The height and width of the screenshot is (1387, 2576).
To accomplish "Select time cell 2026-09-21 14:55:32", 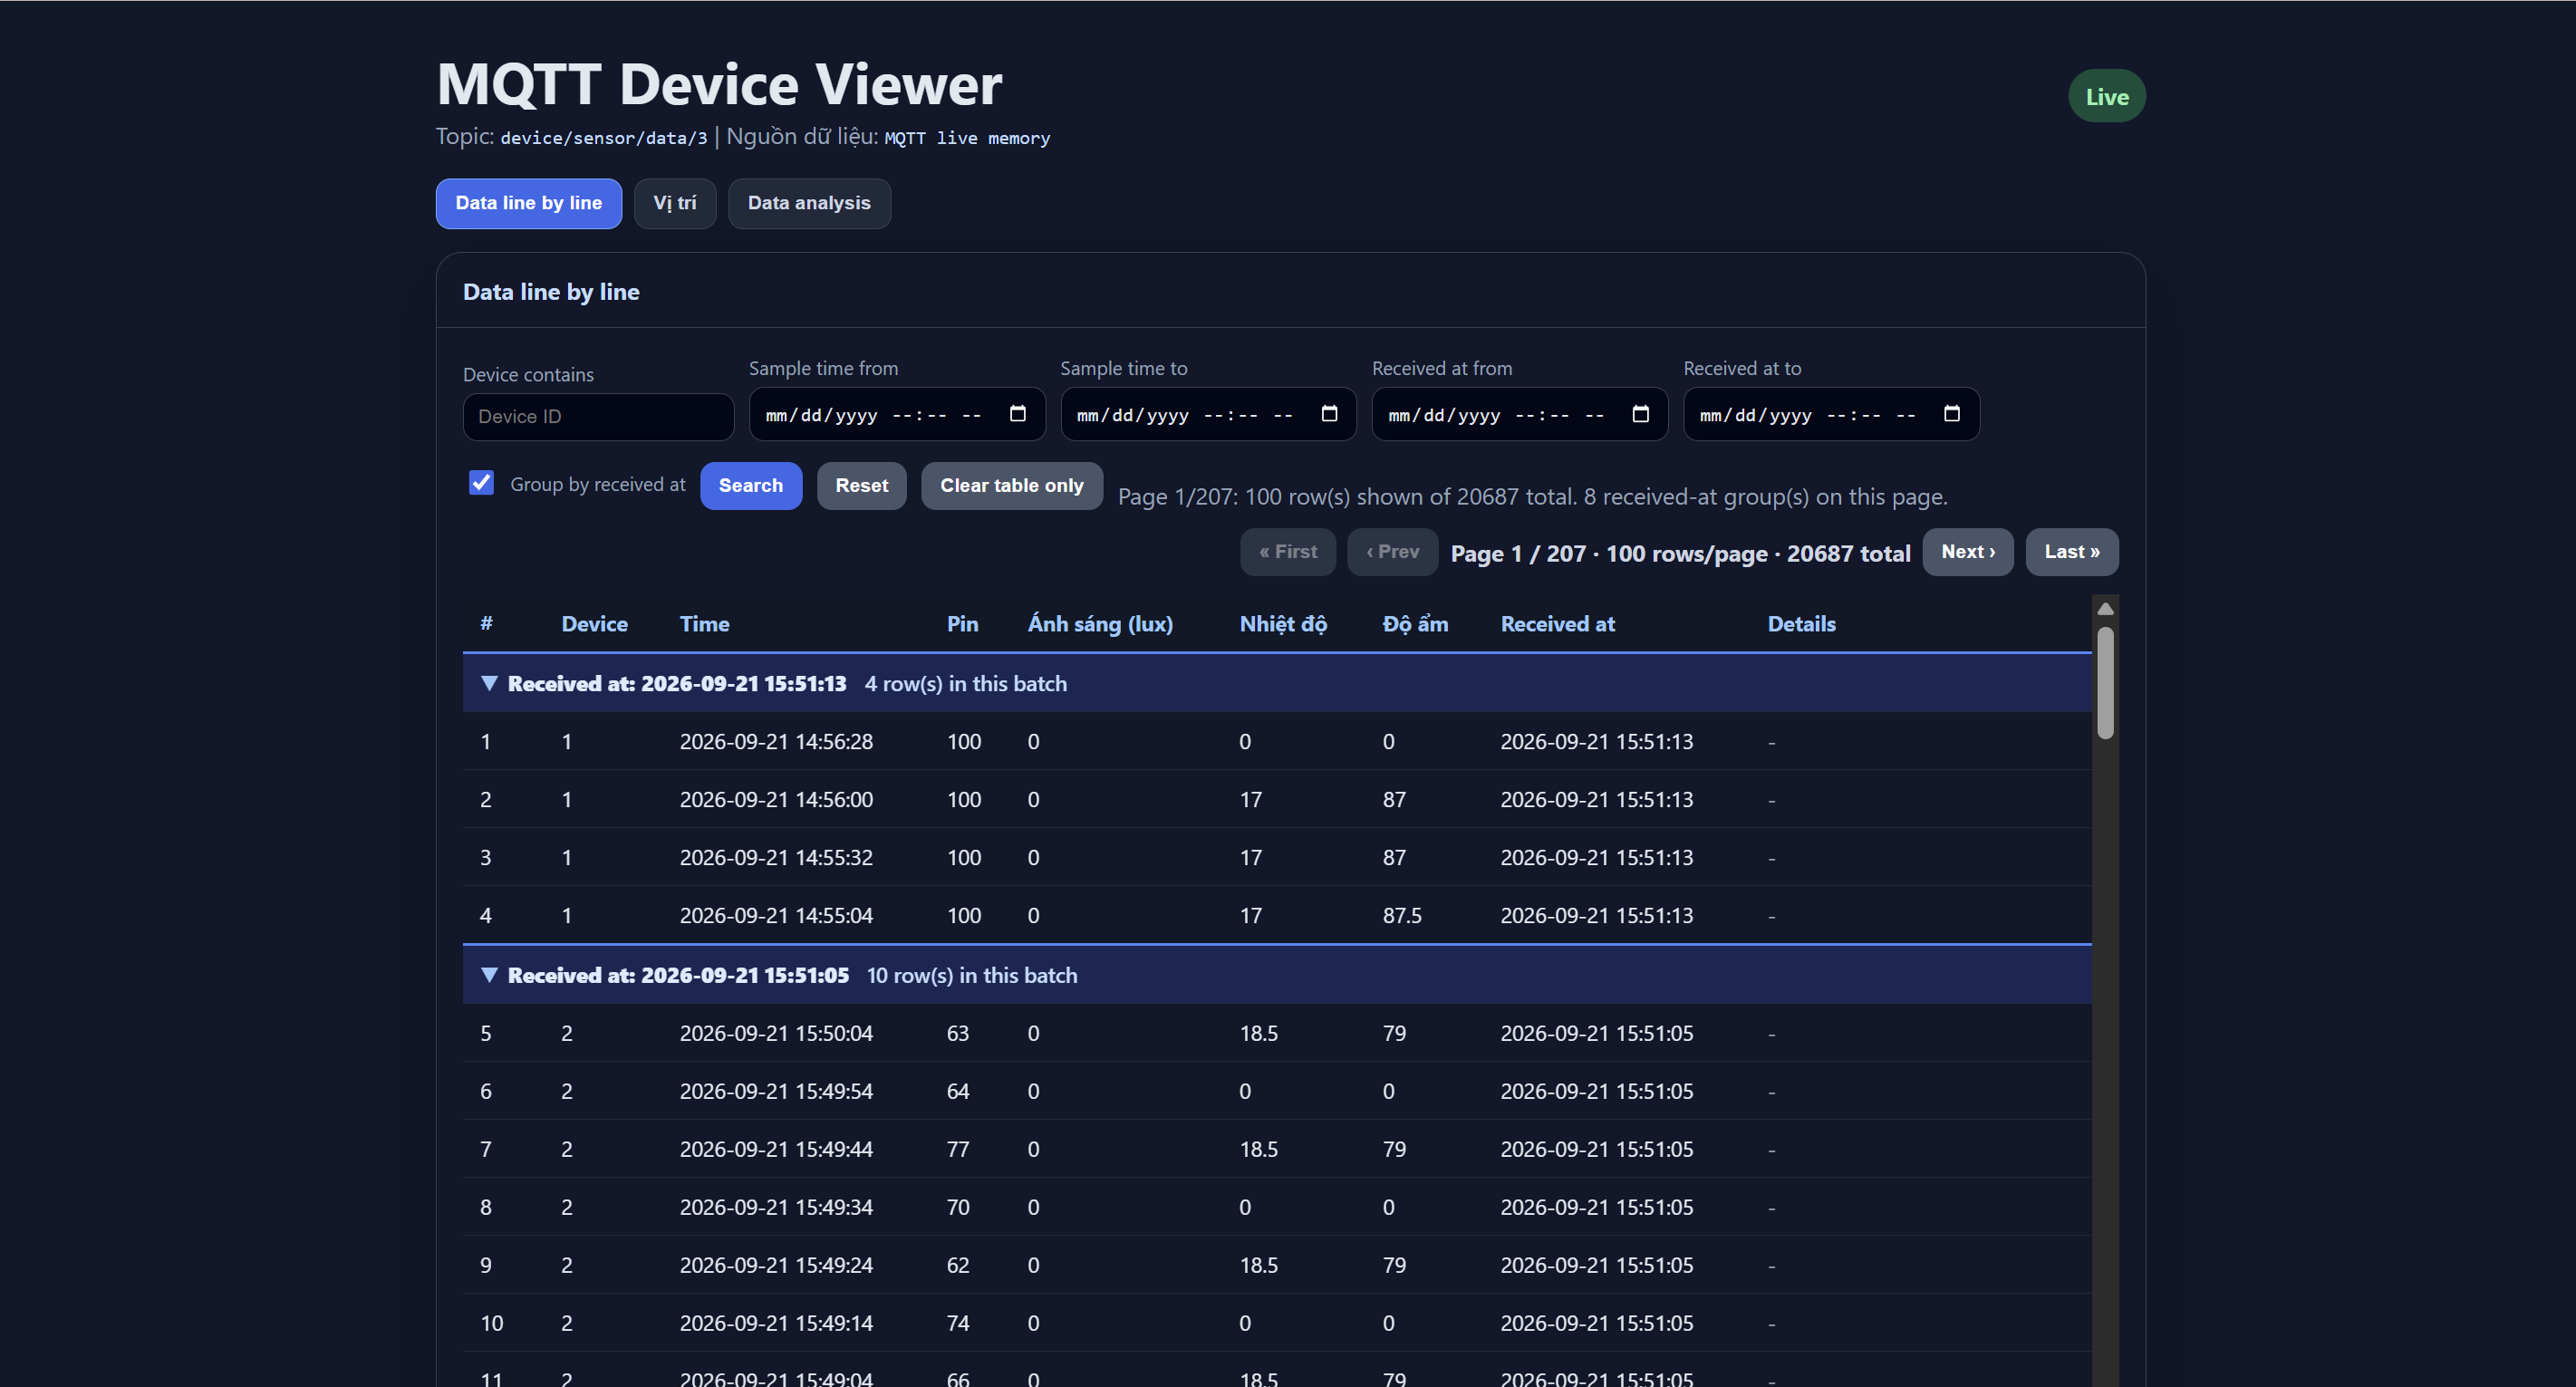I will [777, 858].
